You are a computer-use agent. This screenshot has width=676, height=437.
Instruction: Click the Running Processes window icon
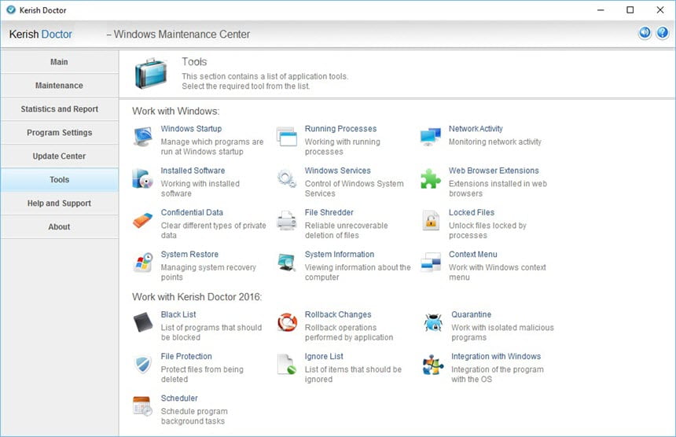[x=287, y=137]
